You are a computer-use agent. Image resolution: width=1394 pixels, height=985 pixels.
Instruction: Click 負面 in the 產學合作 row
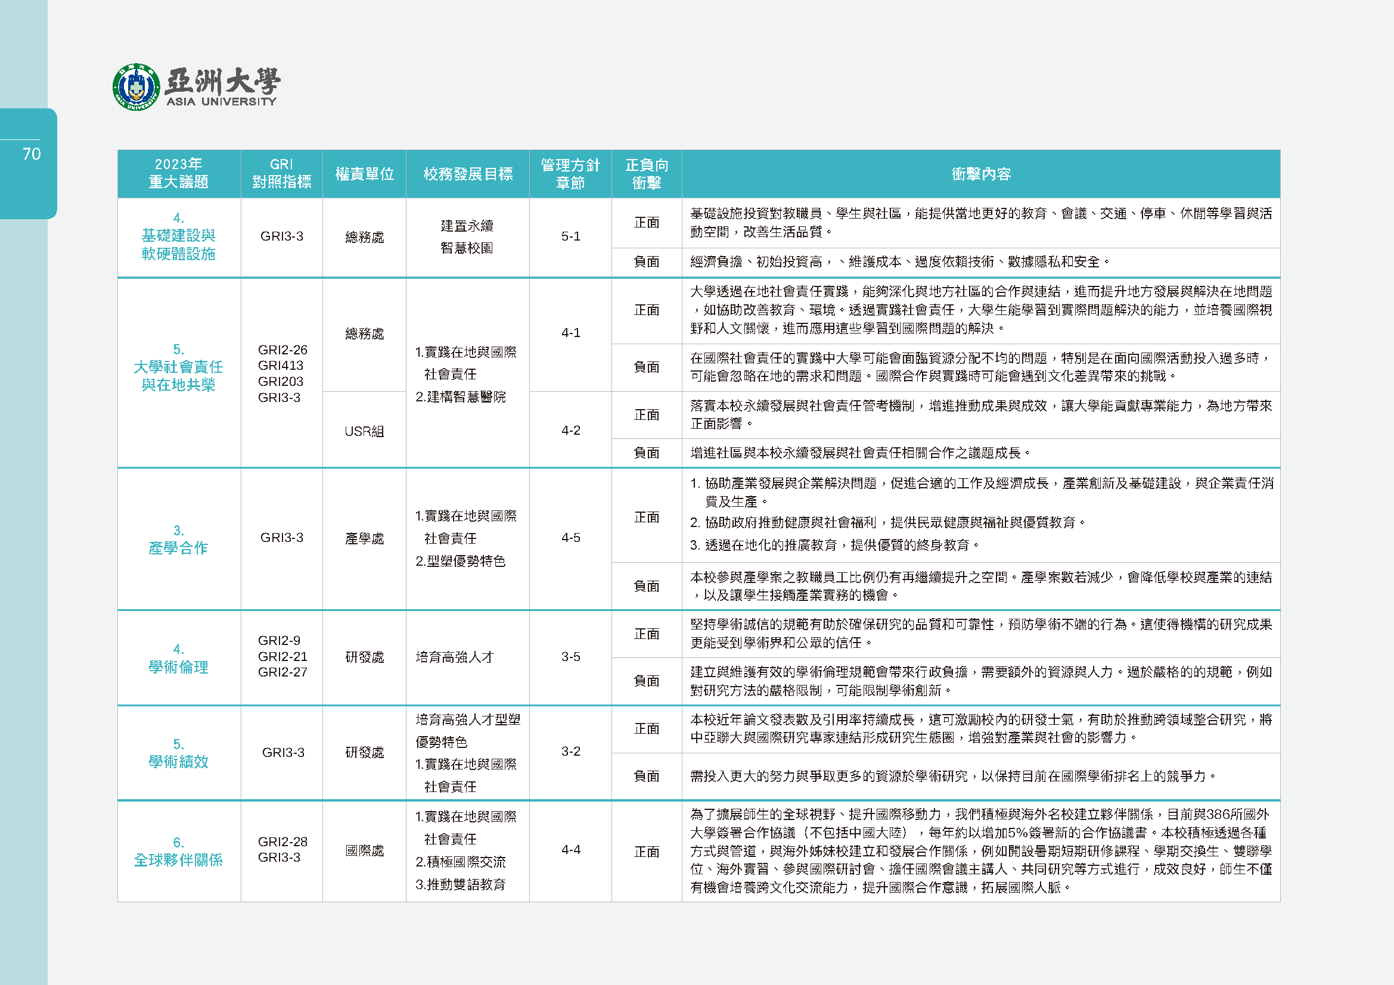(647, 586)
